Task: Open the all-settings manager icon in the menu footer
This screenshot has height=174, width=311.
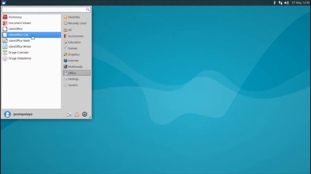Action: (69, 114)
